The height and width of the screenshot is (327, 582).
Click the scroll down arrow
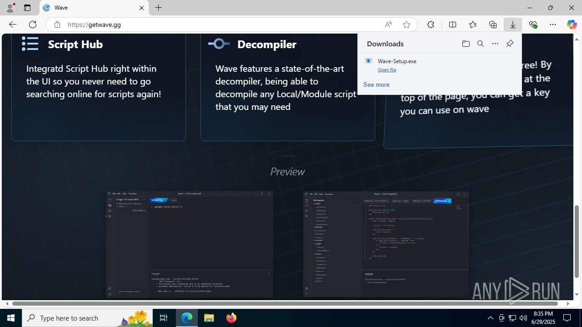577,295
